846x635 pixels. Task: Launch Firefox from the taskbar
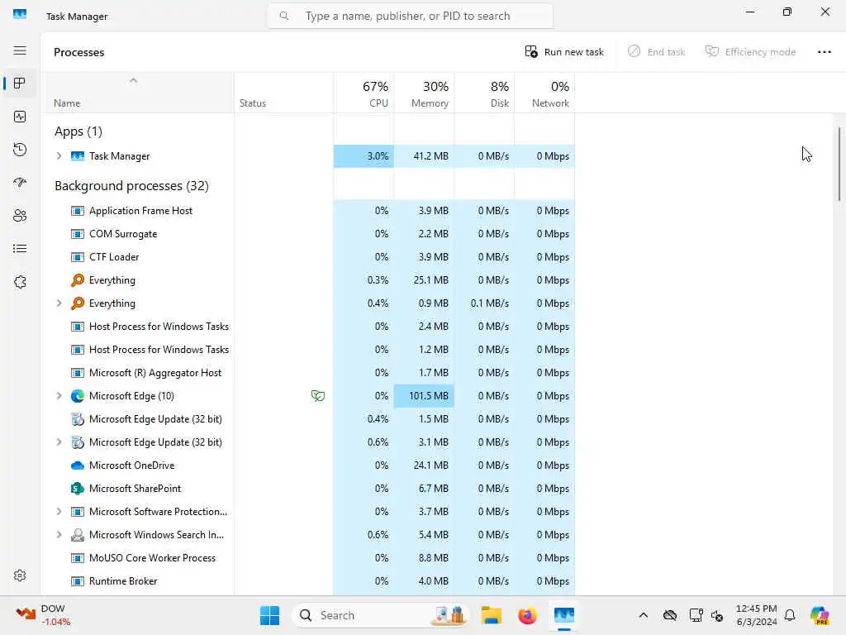527,615
